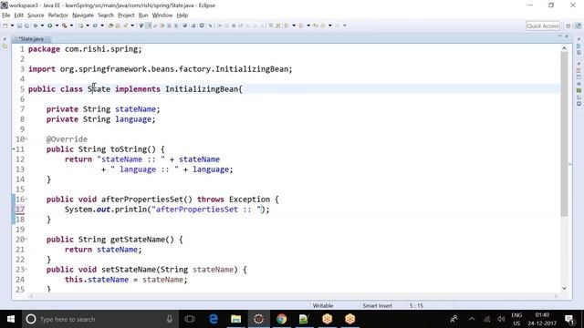Click the 'language' field declaration on line 8
Viewport: 584px width, 328px height.
pyautogui.click(x=133, y=119)
